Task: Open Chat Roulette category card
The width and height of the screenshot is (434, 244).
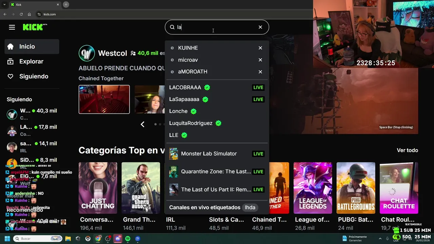Action: (x=399, y=188)
